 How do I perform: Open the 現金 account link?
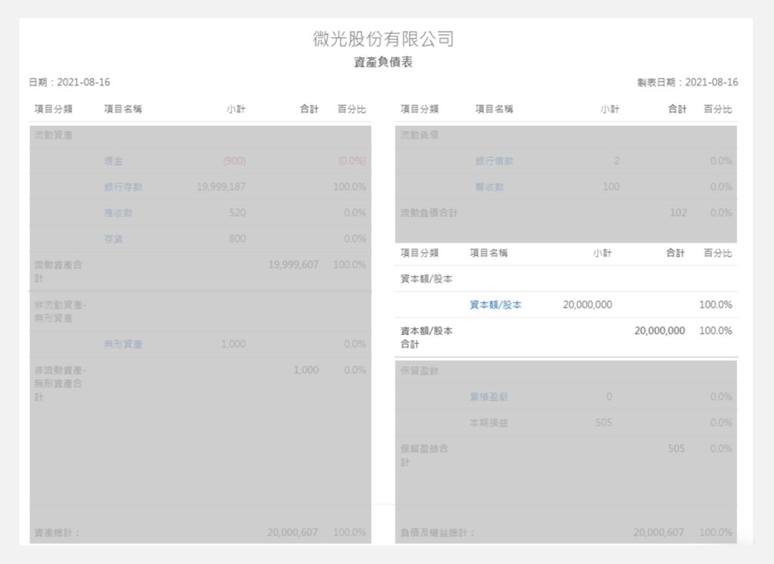(113, 161)
